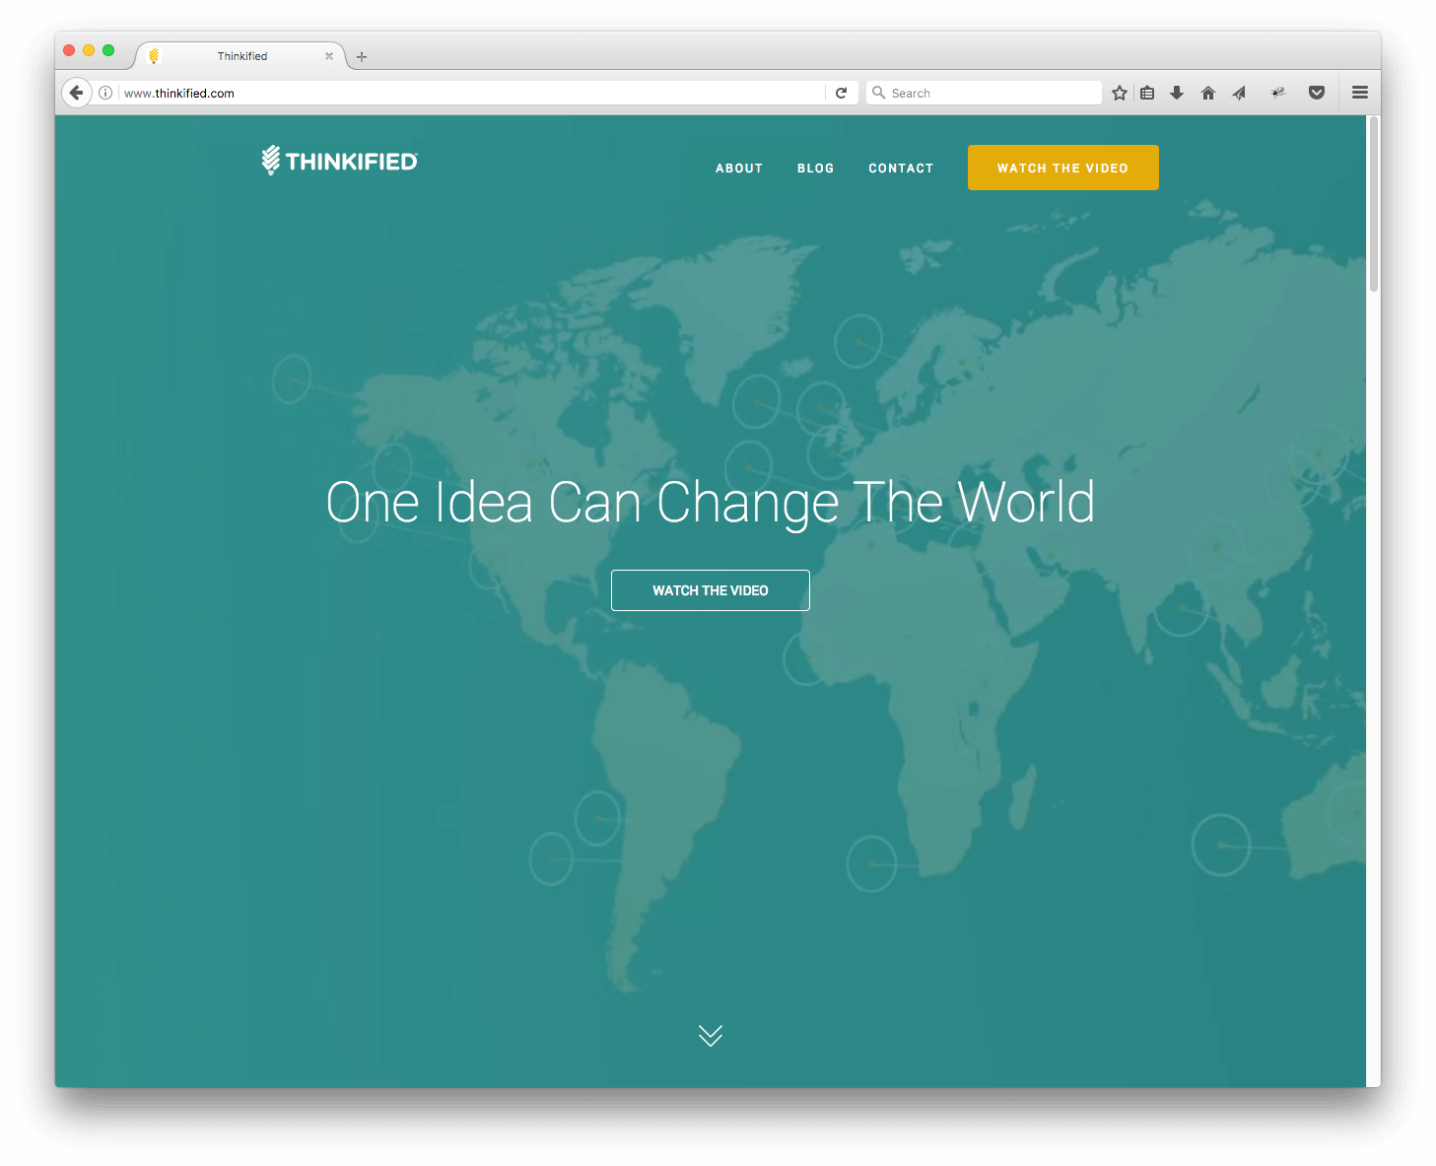Click the Thinkified logo in header
Image resolution: width=1436 pixels, height=1166 pixels.
339,161
